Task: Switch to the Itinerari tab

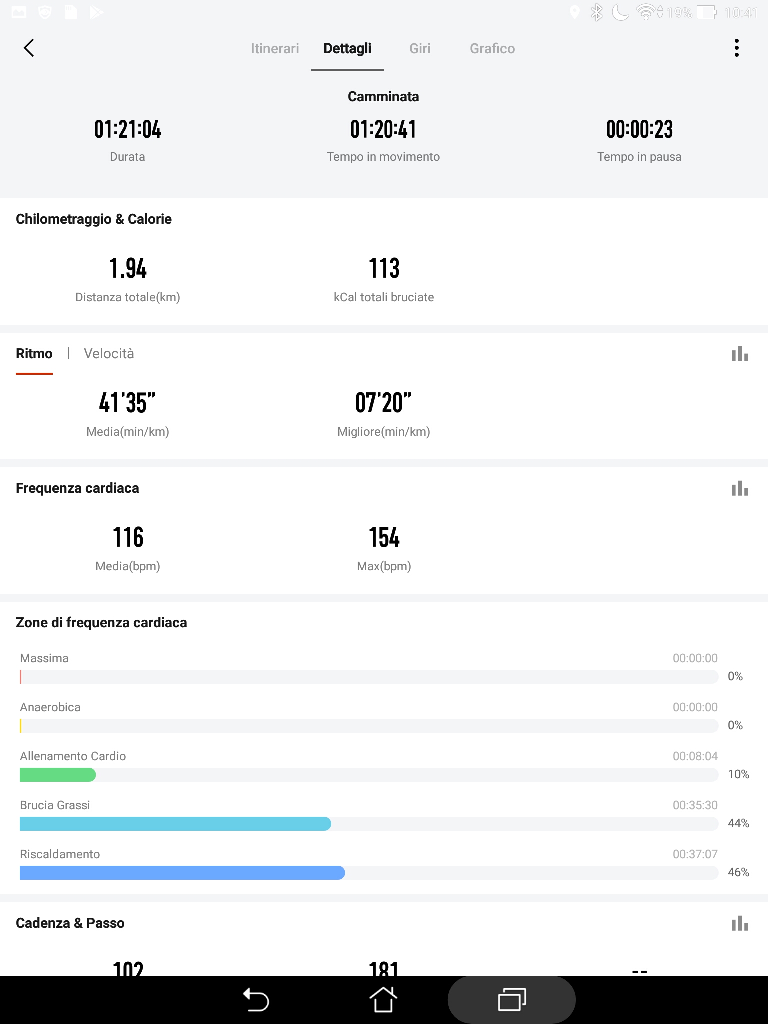Action: point(275,48)
